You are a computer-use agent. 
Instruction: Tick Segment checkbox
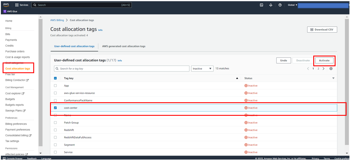[x=56, y=145]
